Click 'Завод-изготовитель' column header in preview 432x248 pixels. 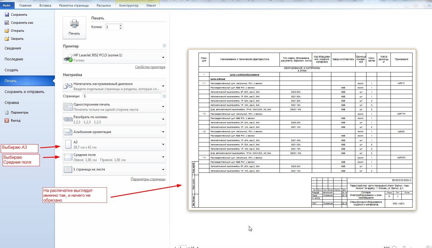click(343, 59)
